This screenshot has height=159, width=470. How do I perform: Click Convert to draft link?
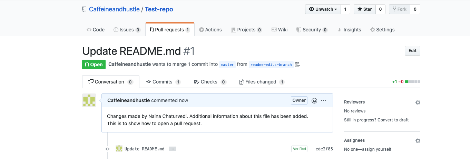click(393, 120)
